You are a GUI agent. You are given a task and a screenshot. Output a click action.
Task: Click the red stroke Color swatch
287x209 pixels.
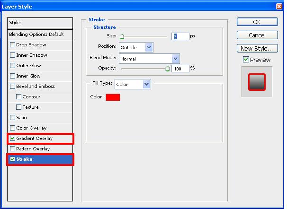(113, 97)
